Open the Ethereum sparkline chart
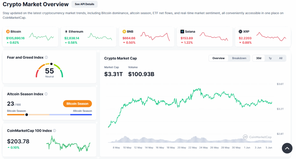 coord(100,37)
